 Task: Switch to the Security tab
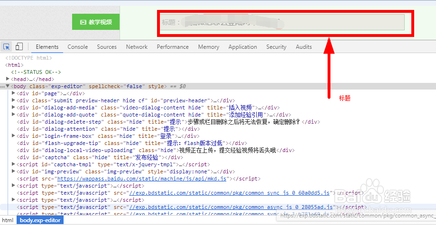[x=276, y=47]
